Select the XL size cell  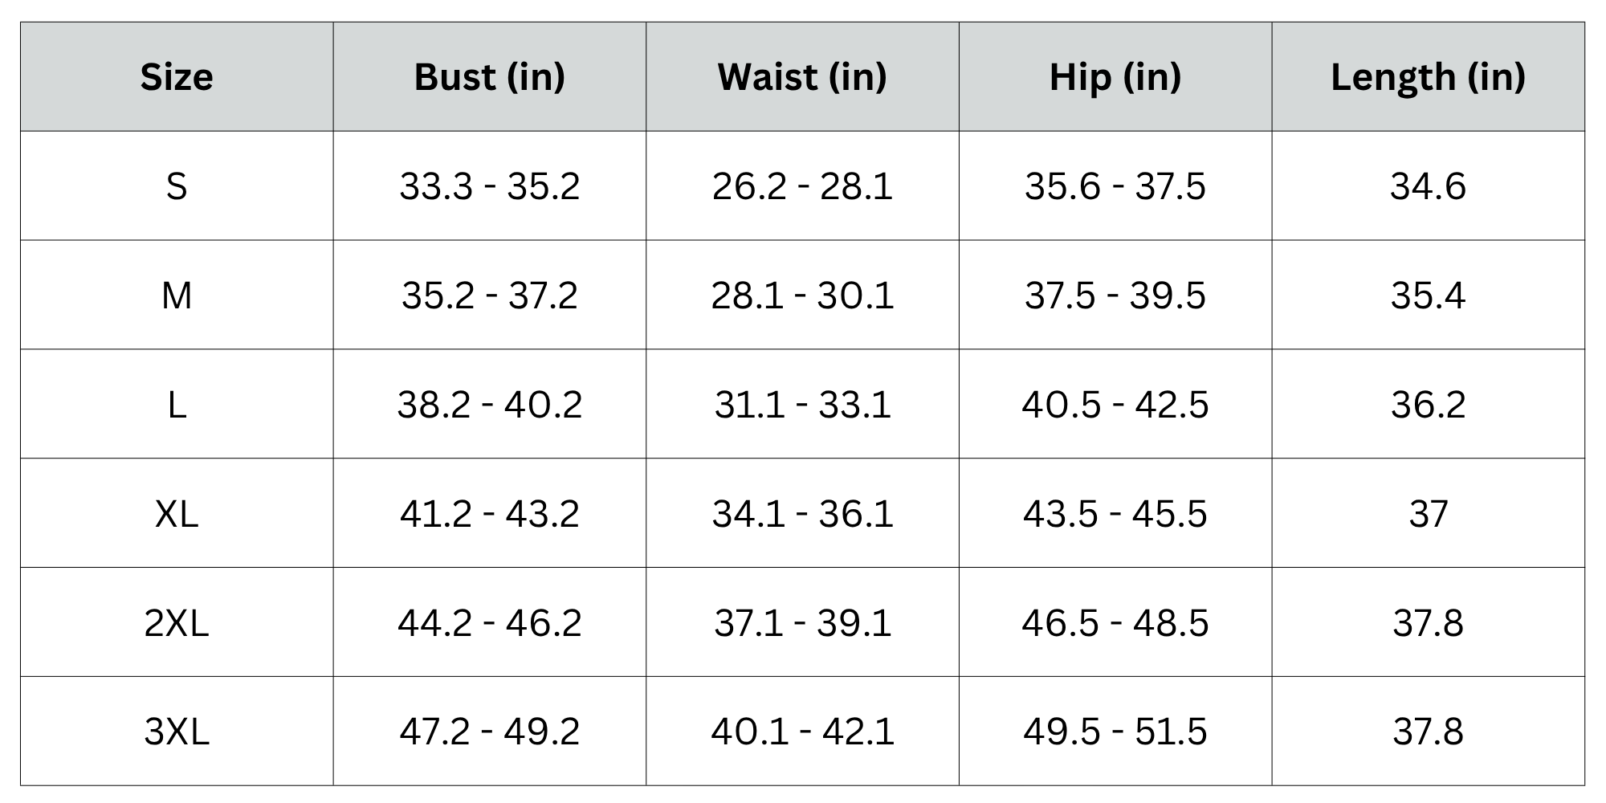pyautogui.click(x=177, y=514)
